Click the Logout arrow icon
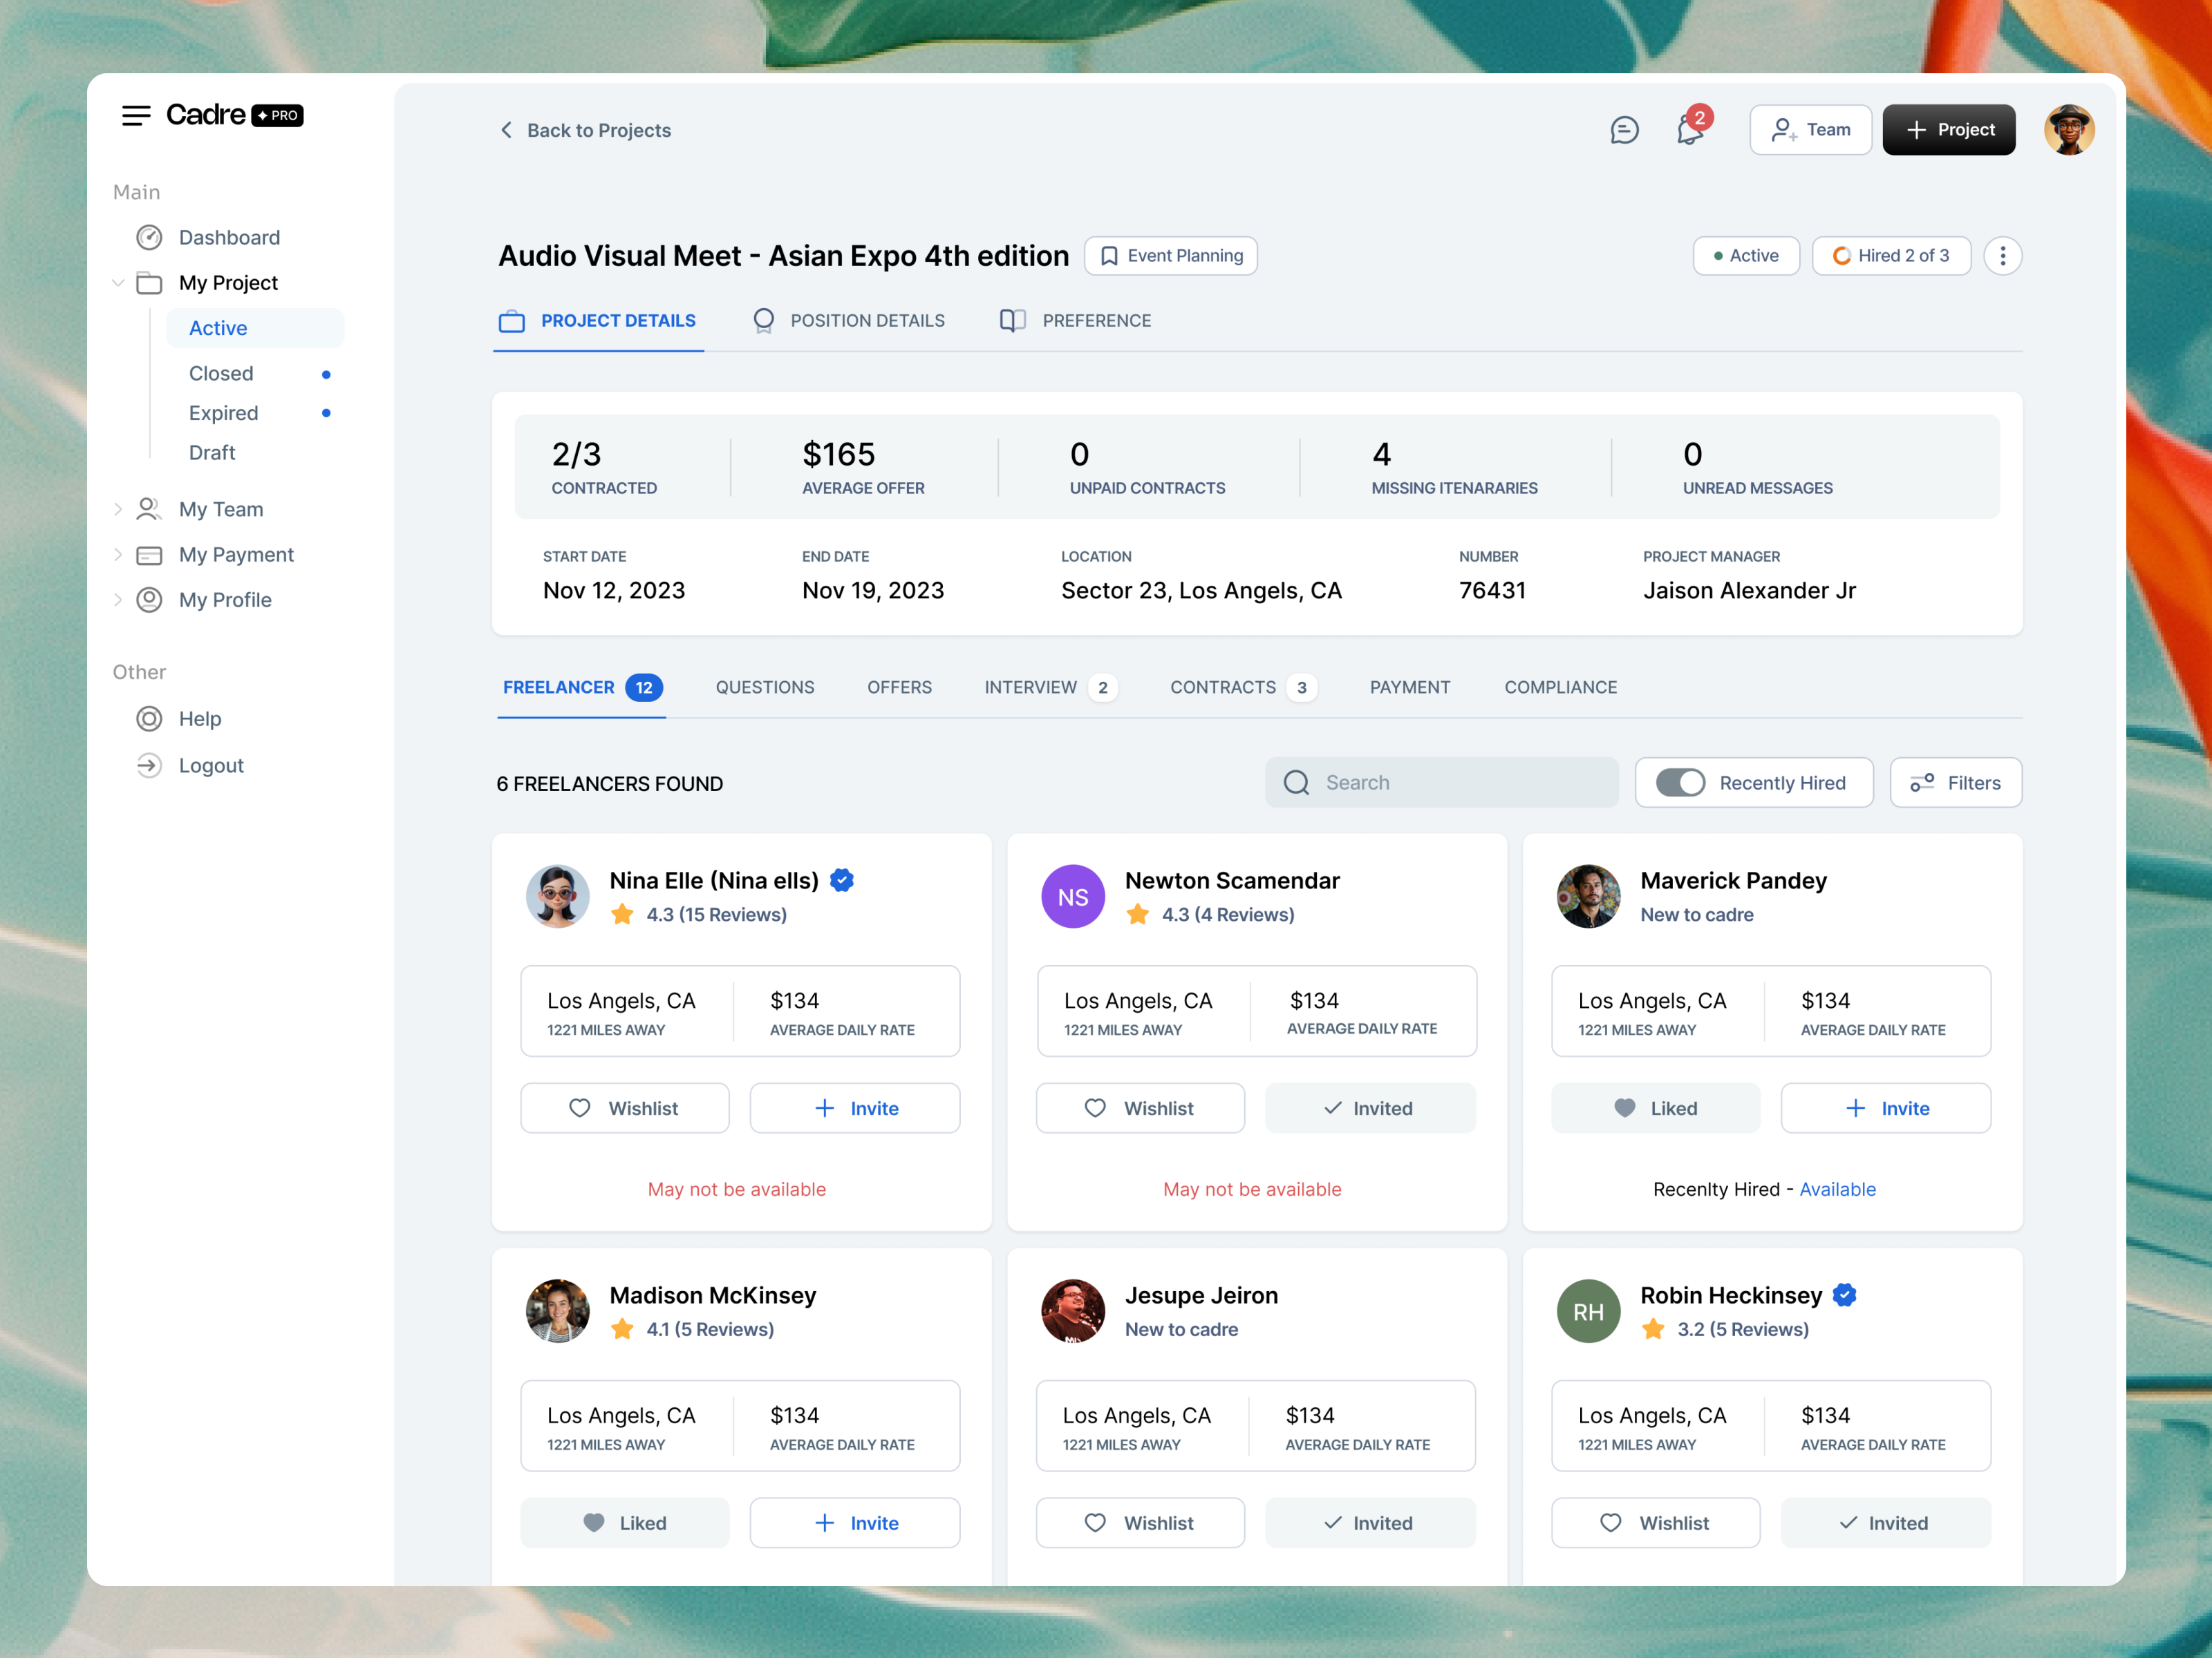Screen dimensions: 2212x1658 click(149, 765)
